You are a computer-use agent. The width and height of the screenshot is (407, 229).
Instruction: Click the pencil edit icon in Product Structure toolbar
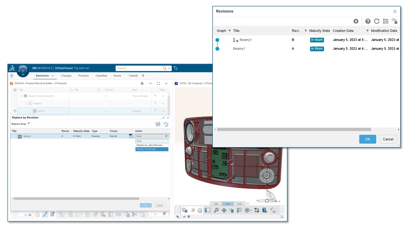tap(45, 215)
